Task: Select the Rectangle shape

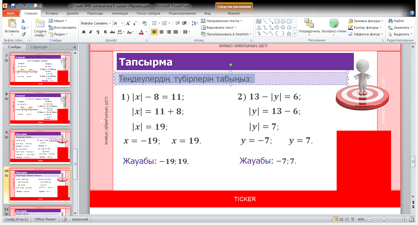Action: click(277, 21)
